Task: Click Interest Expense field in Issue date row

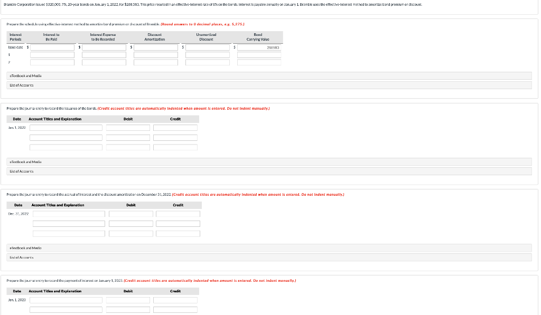Action: tap(104, 47)
